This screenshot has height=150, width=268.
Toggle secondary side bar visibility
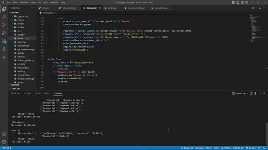click(x=242, y=2)
